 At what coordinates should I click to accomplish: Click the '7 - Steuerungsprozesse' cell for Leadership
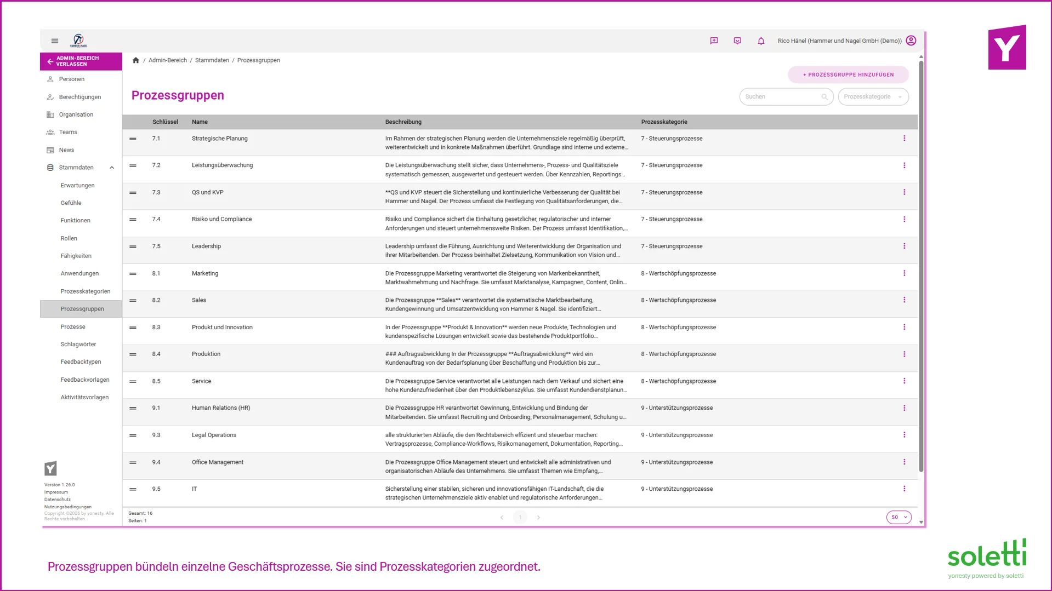[672, 246]
